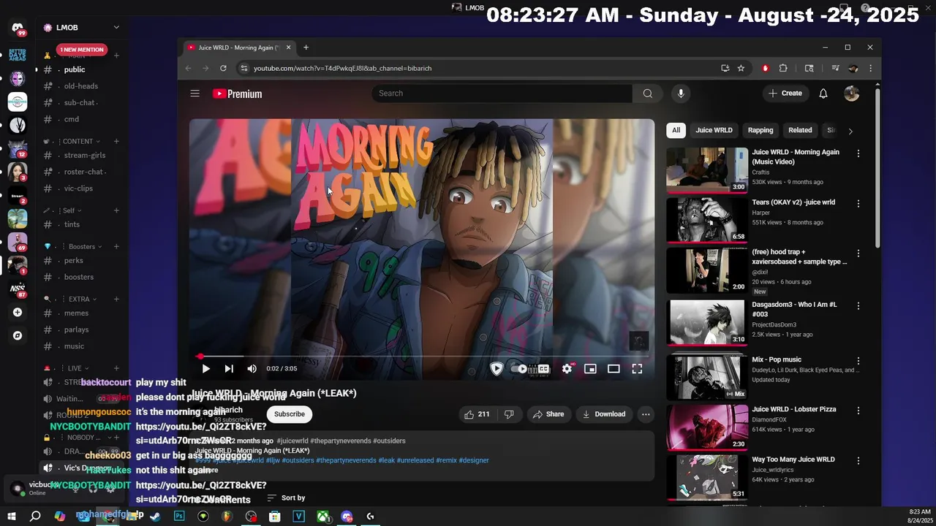Expand LMOB server dropdown in Discord
936x526 pixels.
tap(116, 27)
